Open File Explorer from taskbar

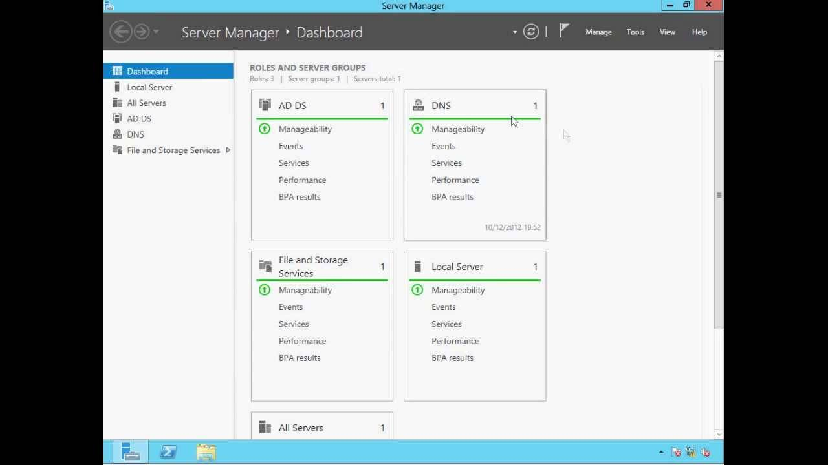pos(206,452)
